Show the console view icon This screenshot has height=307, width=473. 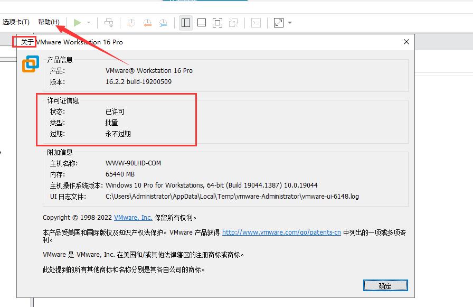(256, 23)
